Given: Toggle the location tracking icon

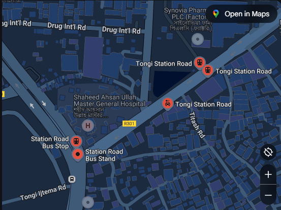Looking at the screenshot, I should coord(268,152).
